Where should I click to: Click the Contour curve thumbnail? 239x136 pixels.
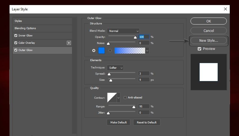coord(112,98)
